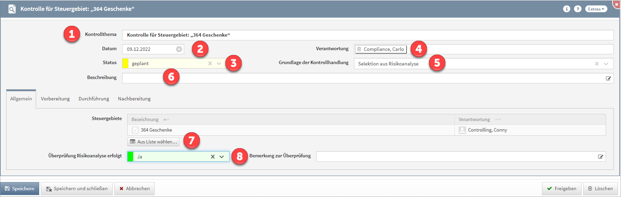
Task: Clear the Überprüfung Risikoanalyse value Ja
Action: (212, 157)
